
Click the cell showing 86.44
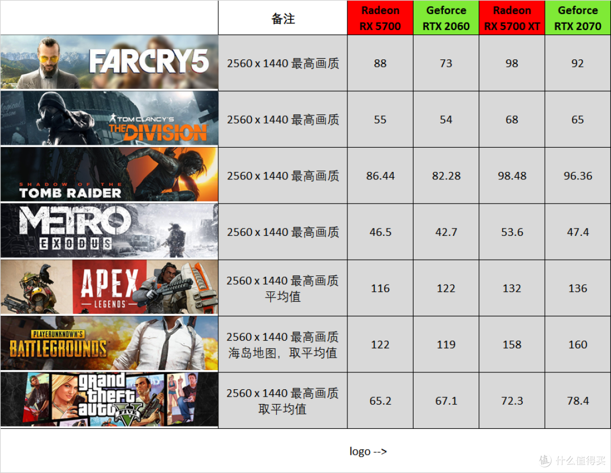coord(380,175)
